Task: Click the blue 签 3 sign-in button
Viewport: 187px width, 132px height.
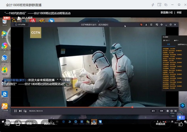Action: click(181, 118)
